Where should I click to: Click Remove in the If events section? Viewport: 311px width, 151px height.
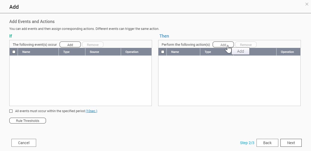(93, 45)
